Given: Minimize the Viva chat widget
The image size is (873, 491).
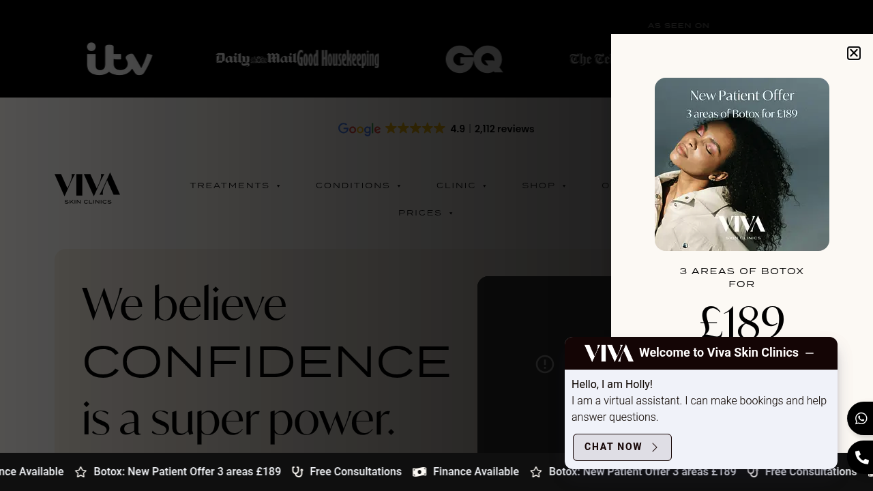Looking at the screenshot, I should click(x=810, y=353).
